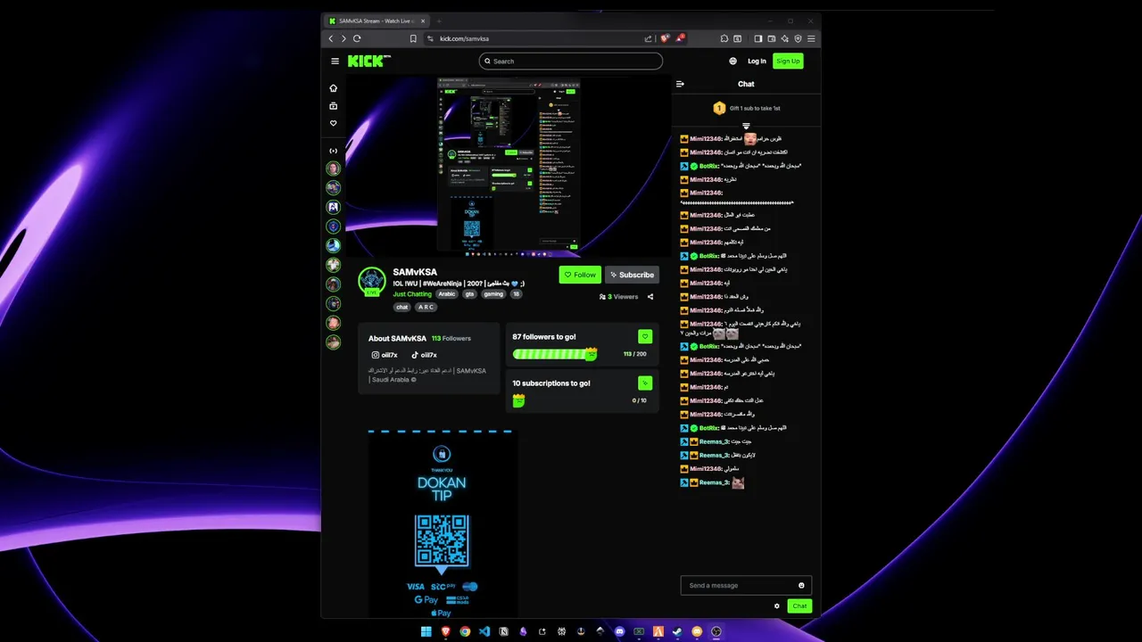This screenshot has height=642, width=1142.
Task: Open chat settings gear icon
Action: [777, 605]
